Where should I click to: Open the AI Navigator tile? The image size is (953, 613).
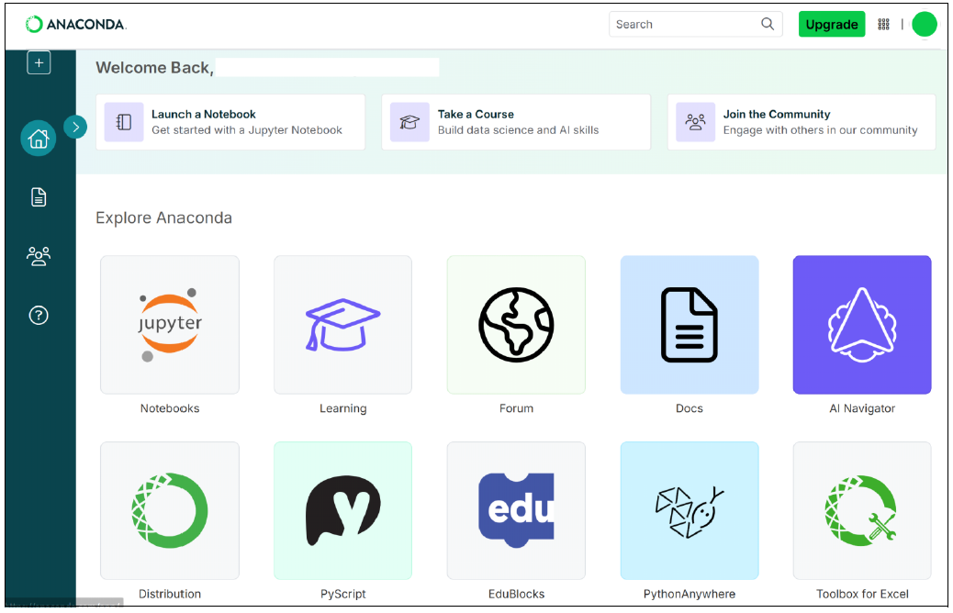click(862, 325)
